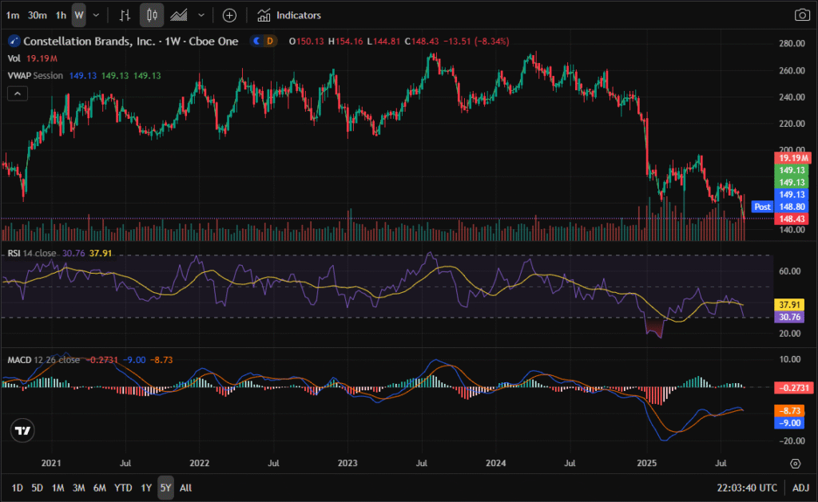
Task: Toggle ADJ adjusted data button
Action: [x=801, y=488]
